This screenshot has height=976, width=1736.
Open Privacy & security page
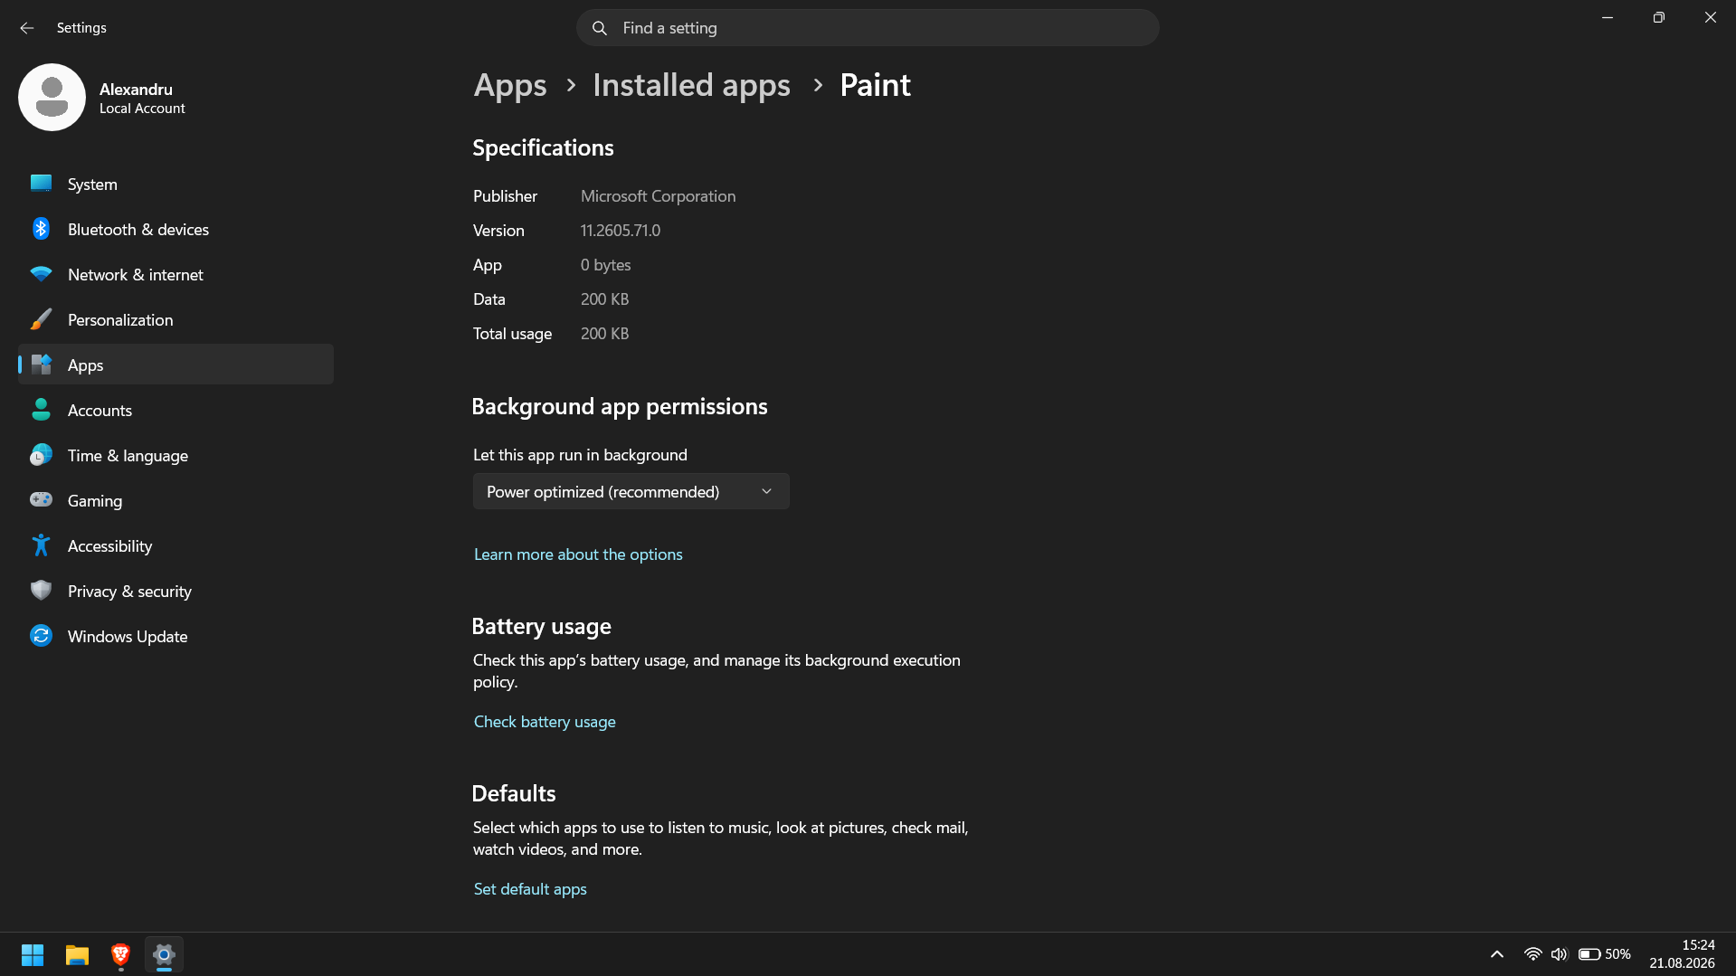175,591
